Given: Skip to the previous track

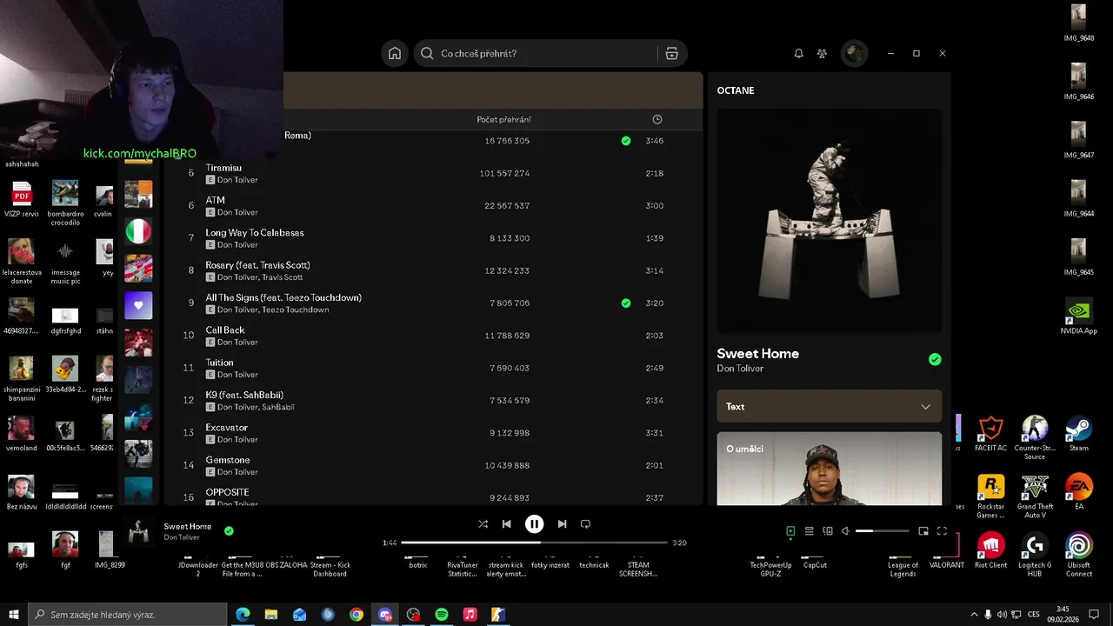Looking at the screenshot, I should [x=506, y=524].
